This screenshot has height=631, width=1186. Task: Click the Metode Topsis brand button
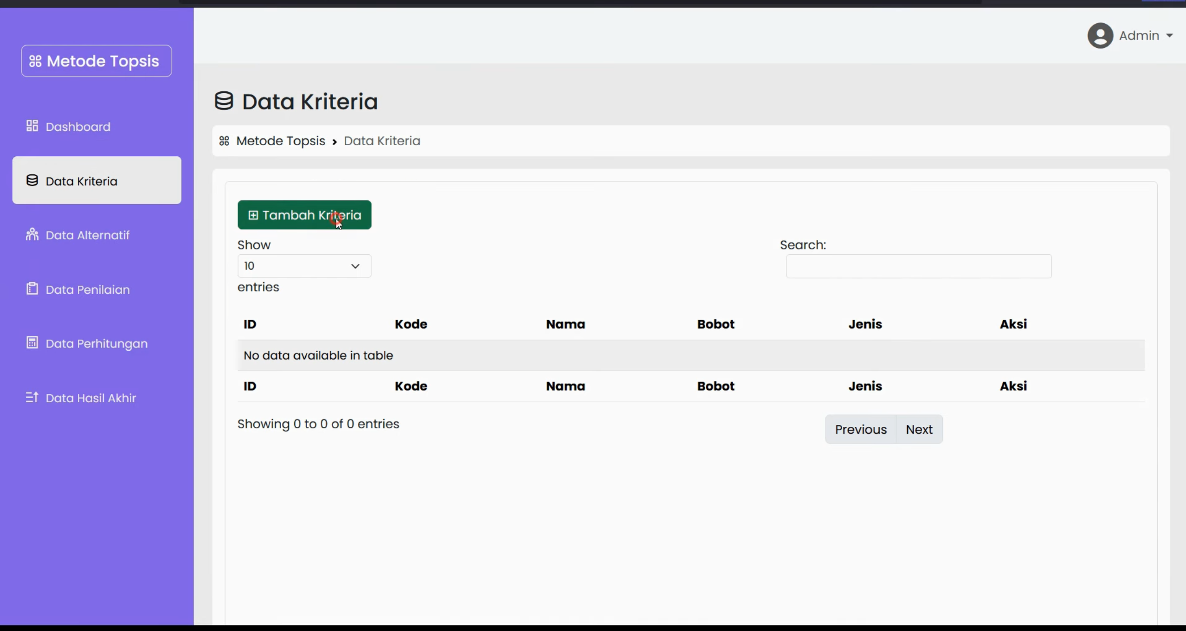[97, 61]
